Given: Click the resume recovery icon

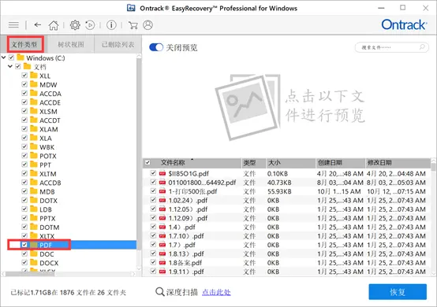Looking at the screenshot, I should point(90,25).
